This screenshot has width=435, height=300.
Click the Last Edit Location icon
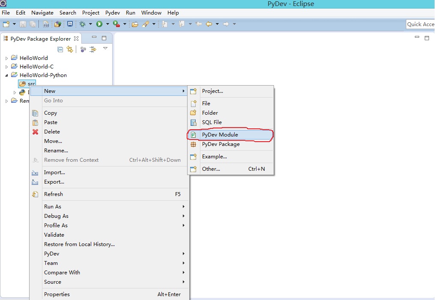pos(199,24)
